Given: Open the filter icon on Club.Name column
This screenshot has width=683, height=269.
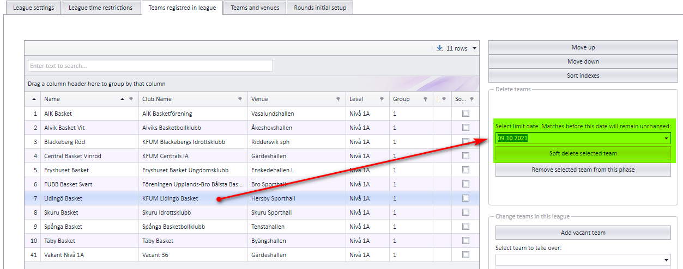Looking at the screenshot, I should coord(240,99).
